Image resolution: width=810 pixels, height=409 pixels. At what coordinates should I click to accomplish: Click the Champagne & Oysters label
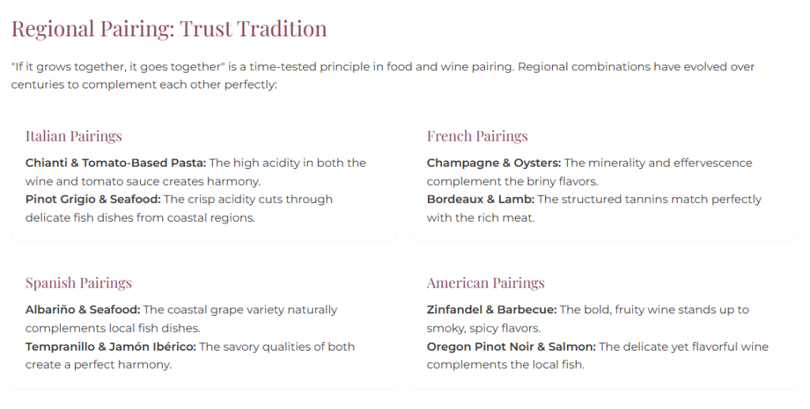[494, 163]
